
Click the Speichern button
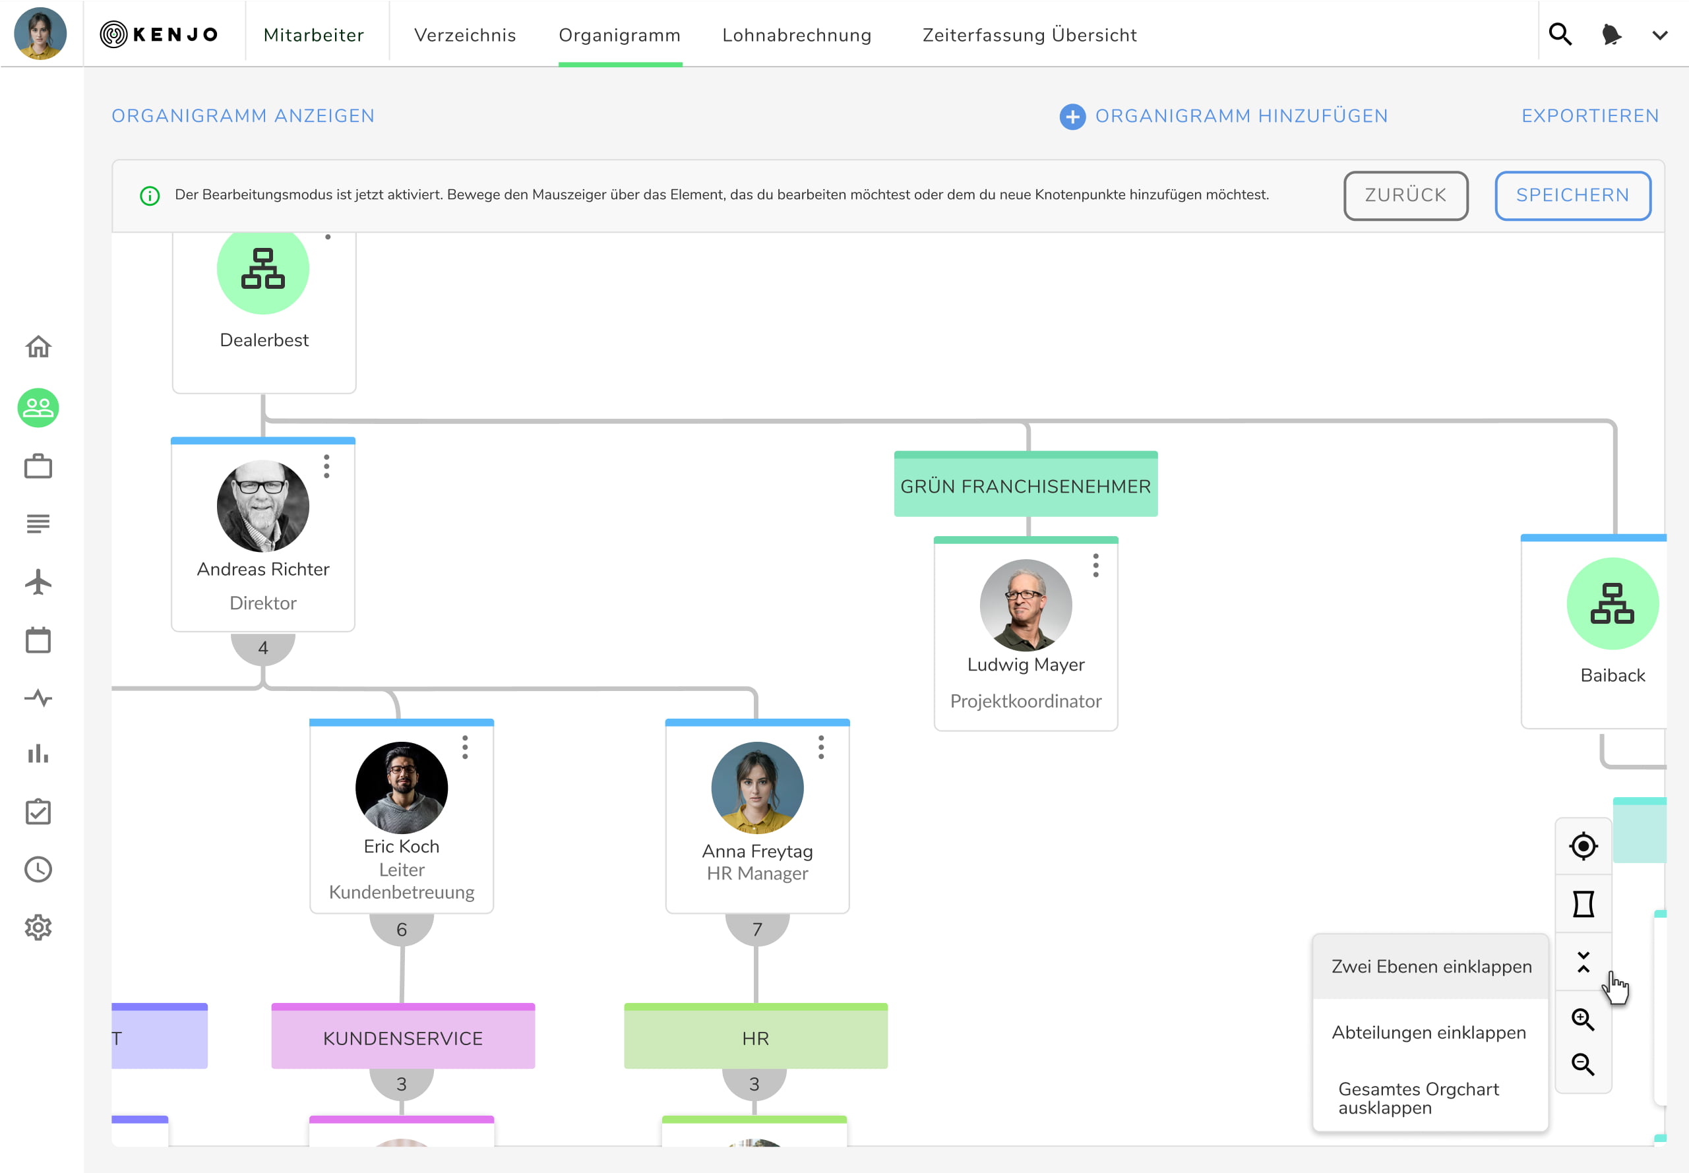tap(1573, 195)
